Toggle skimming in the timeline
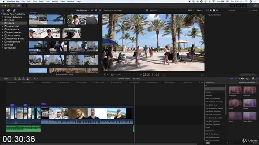The image size is (259, 145). coord(231,79)
